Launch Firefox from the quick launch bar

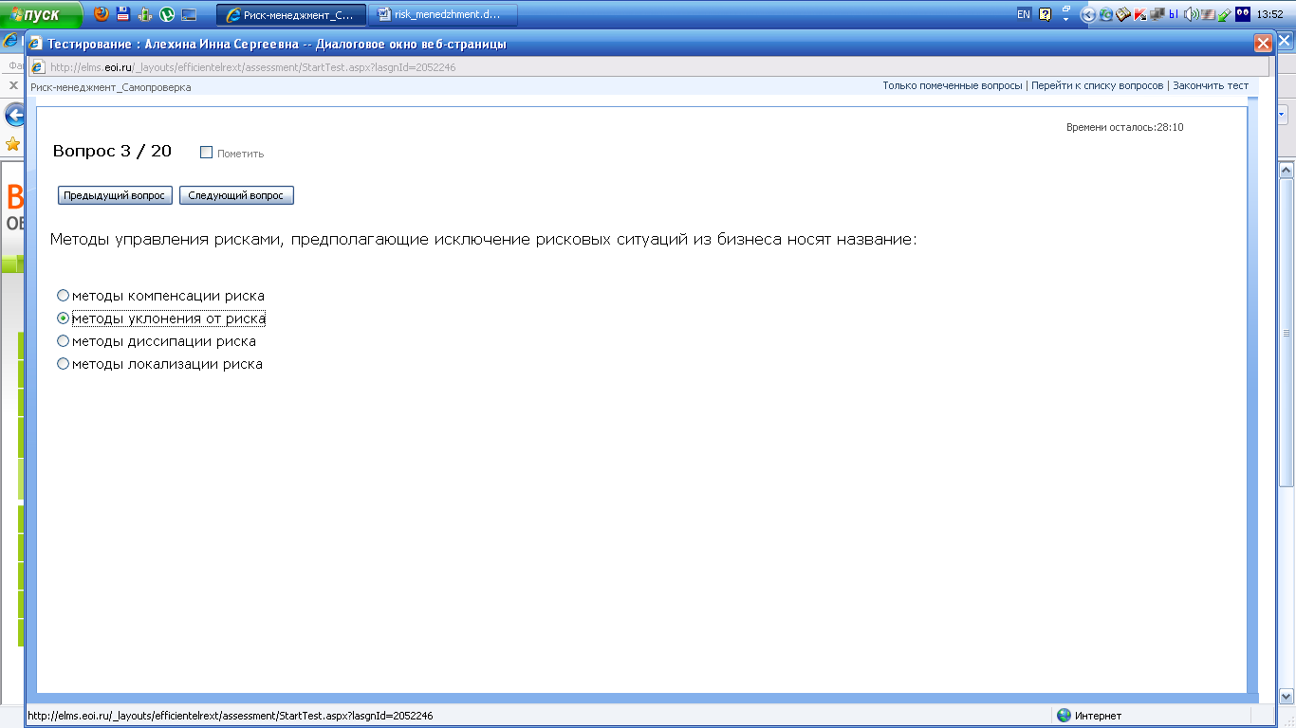102,14
